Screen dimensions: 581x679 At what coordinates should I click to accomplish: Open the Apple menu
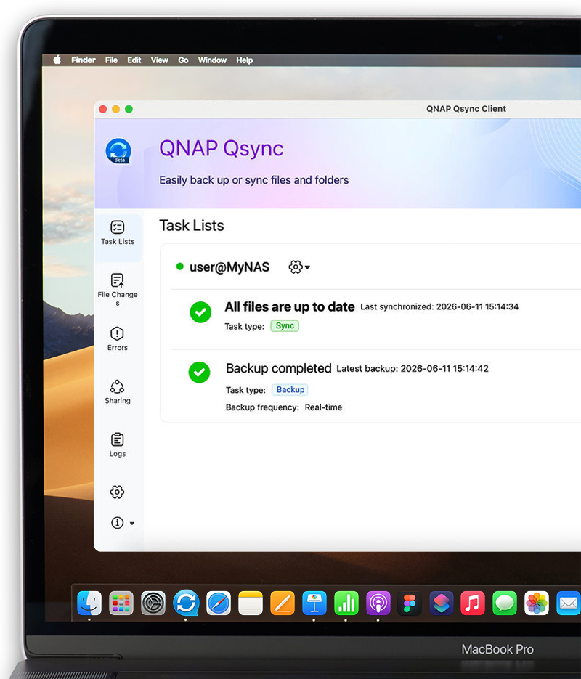click(57, 60)
